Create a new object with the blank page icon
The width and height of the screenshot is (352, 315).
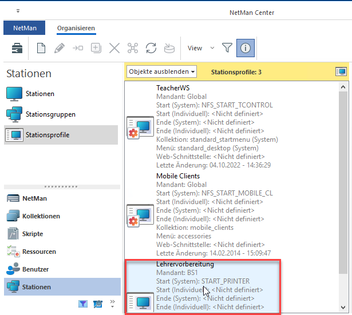41,49
